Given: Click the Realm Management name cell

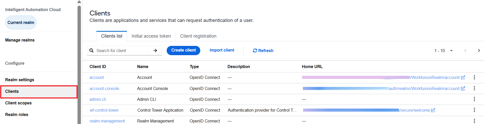Looking at the screenshot, I should (156, 121).
